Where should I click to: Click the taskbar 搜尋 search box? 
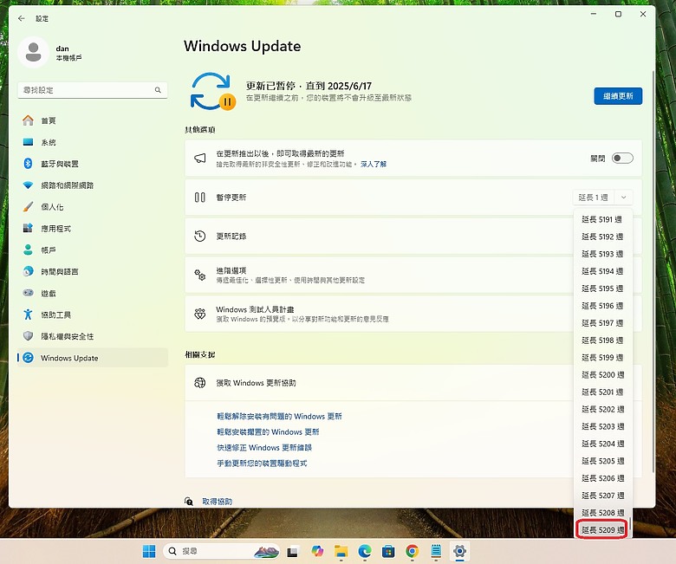(222, 551)
